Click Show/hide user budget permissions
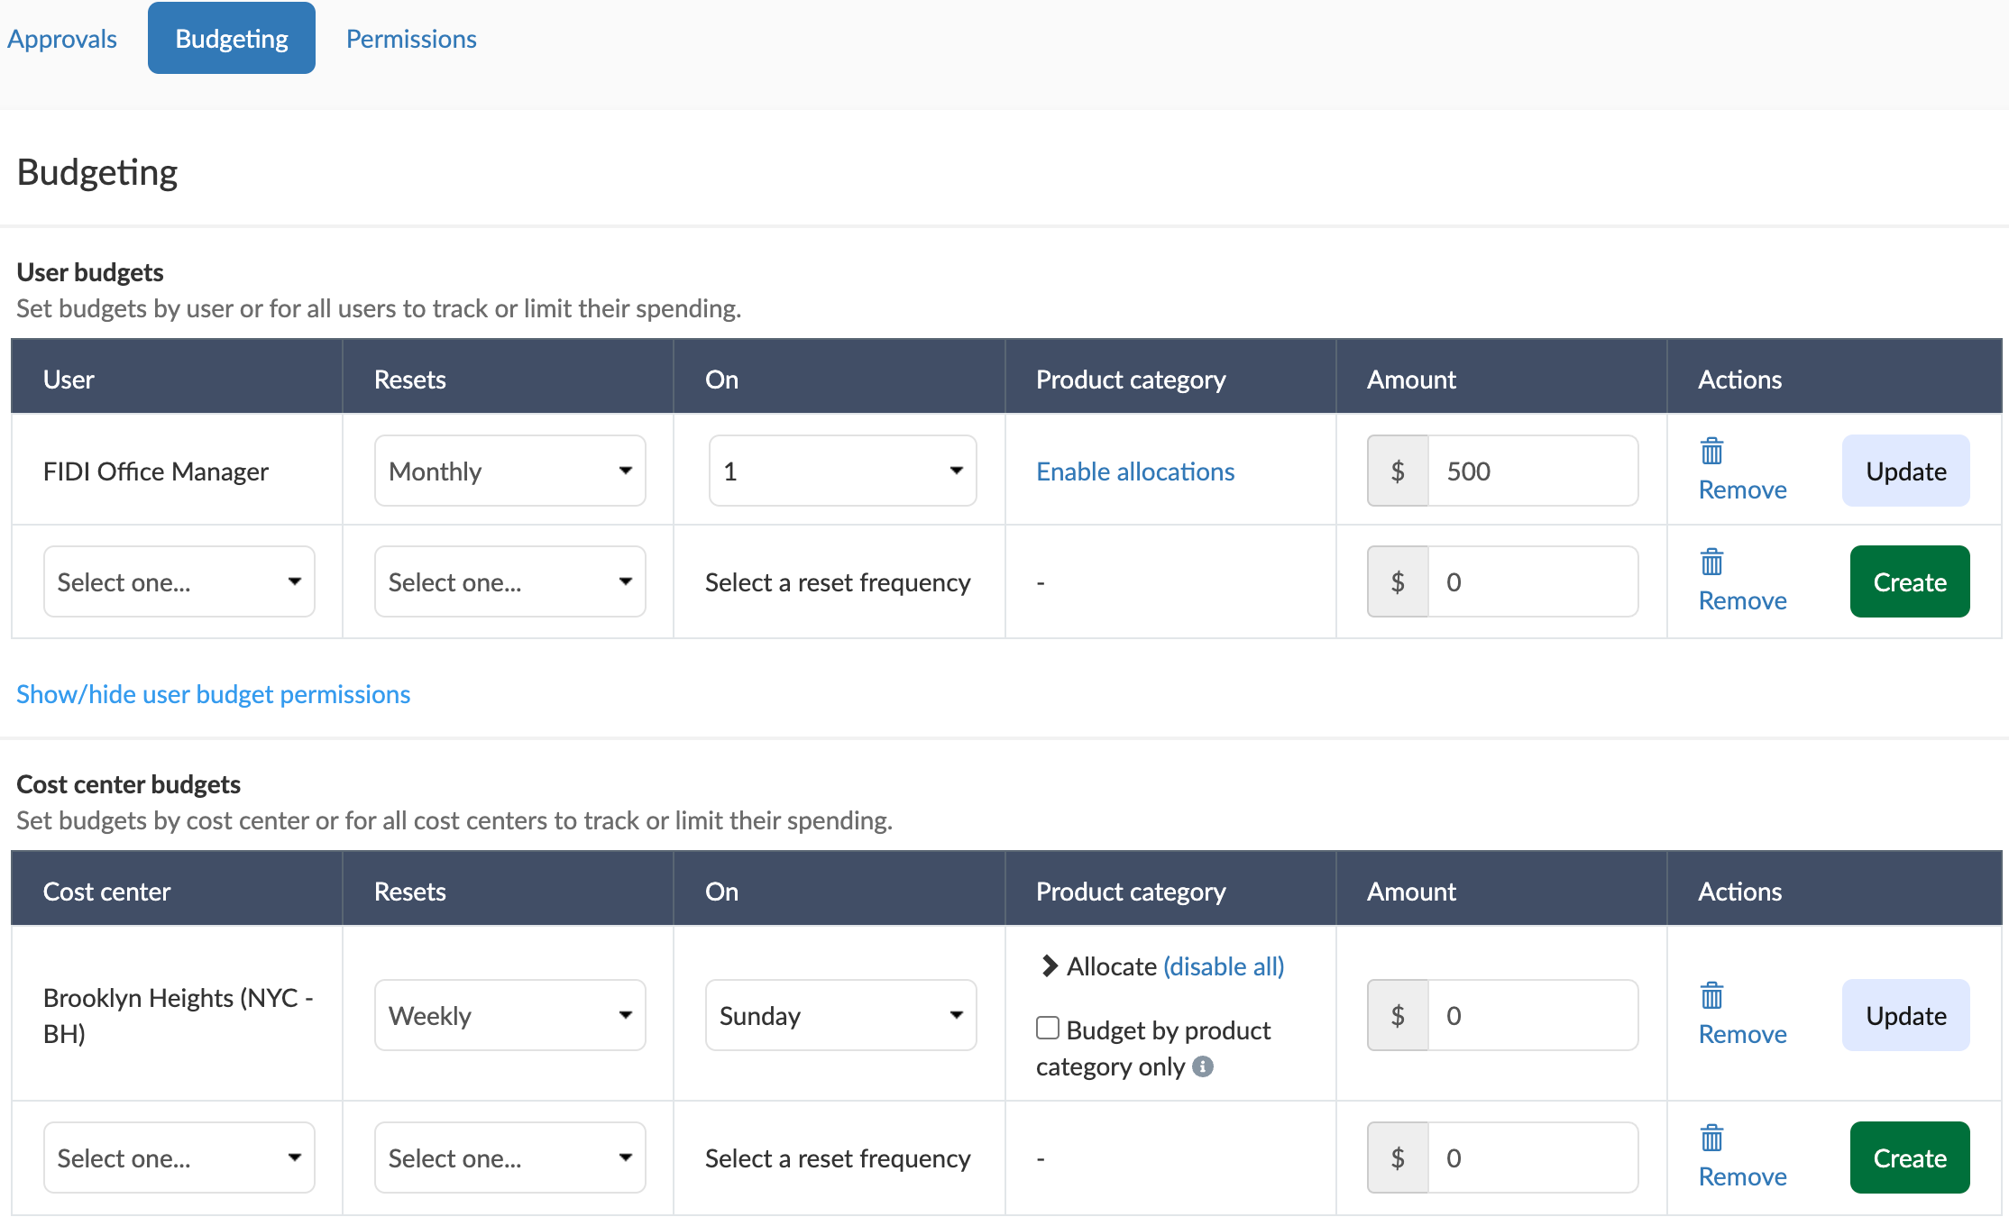This screenshot has height=1217, width=2009. click(x=214, y=694)
